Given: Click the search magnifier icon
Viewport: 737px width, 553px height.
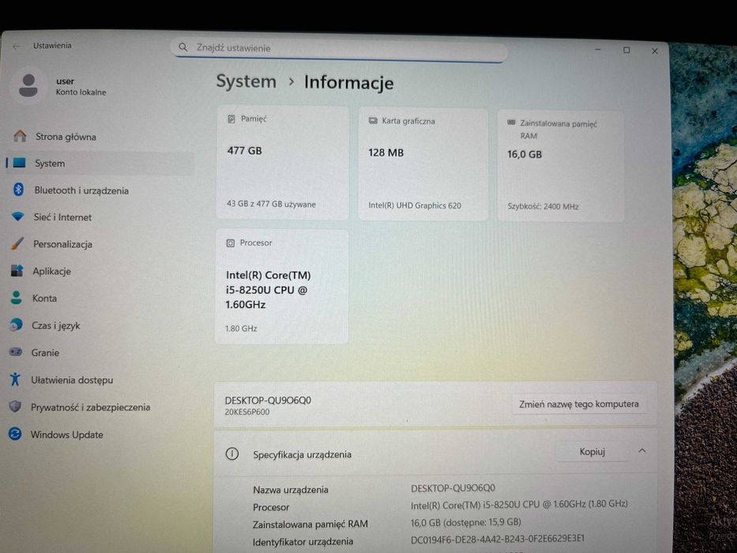Looking at the screenshot, I should [x=182, y=47].
